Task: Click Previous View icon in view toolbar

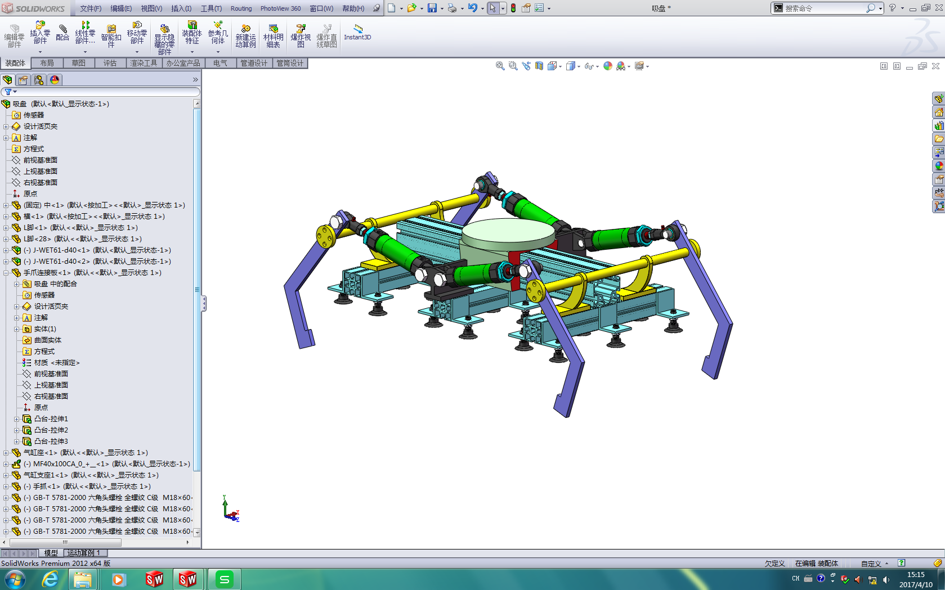Action: [x=526, y=66]
